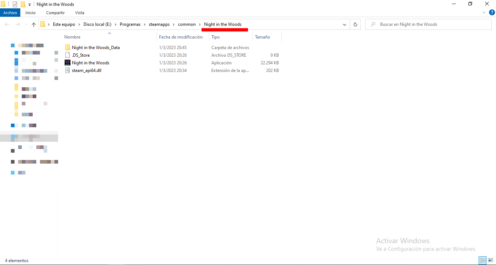496x265 pixels.
Task: Click the folder icon in the address bar
Action: pyautogui.click(x=43, y=24)
